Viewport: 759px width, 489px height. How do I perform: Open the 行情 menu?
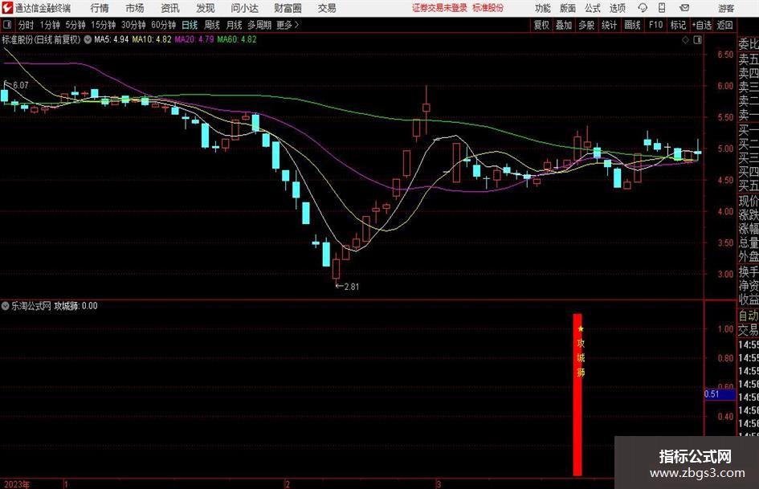point(100,8)
